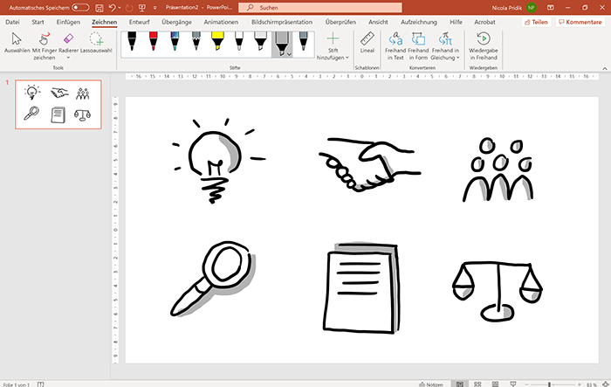Click the zoom slider in status bar
The image size is (611, 387).
(549, 383)
